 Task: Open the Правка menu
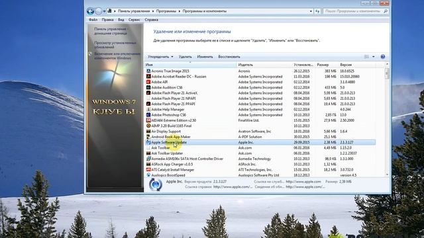[107, 20]
